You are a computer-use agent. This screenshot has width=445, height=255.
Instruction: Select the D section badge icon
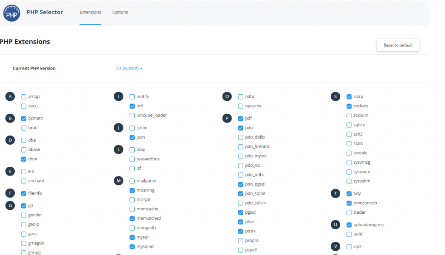[10, 140]
